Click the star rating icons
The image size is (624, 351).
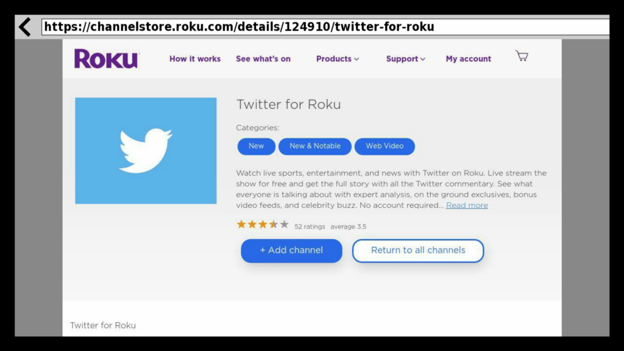(x=263, y=224)
